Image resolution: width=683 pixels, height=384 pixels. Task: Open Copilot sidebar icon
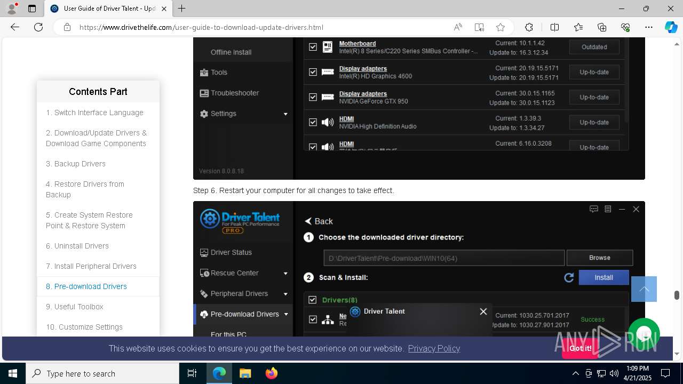point(671,27)
